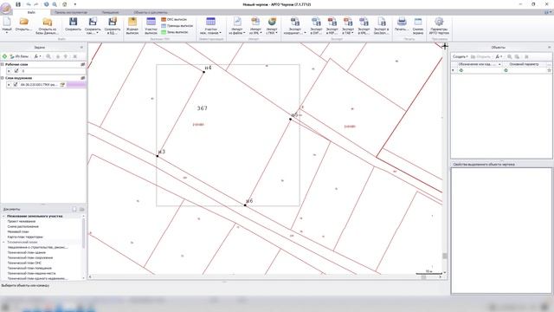Screen dimensions: 554x312
Task: Select Межевой план document
Action: click(x=18, y=231)
